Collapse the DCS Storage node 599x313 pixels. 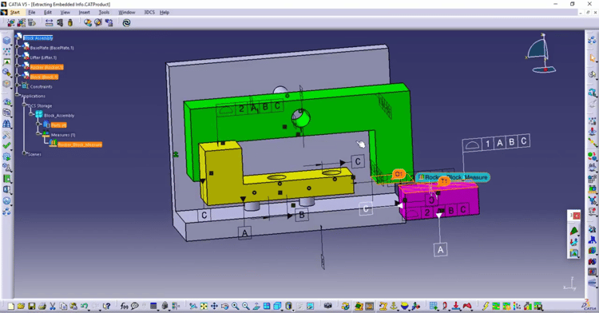(25, 105)
